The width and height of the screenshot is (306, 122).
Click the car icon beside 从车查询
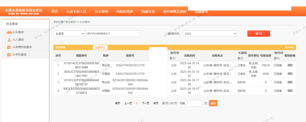pos(9,32)
